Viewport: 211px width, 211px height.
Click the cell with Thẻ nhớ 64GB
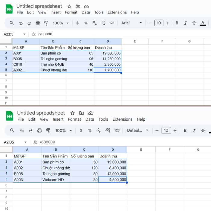pyautogui.click(x=53, y=65)
